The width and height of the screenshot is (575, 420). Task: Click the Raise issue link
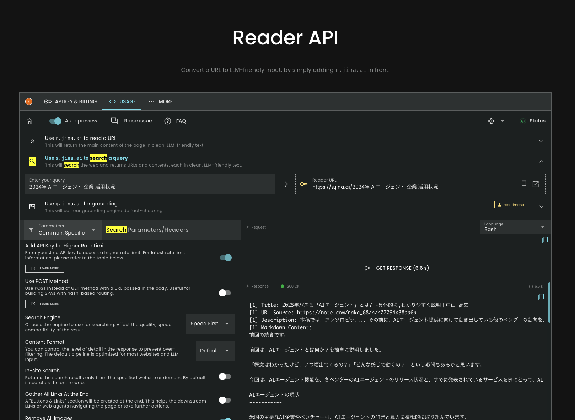coord(138,121)
